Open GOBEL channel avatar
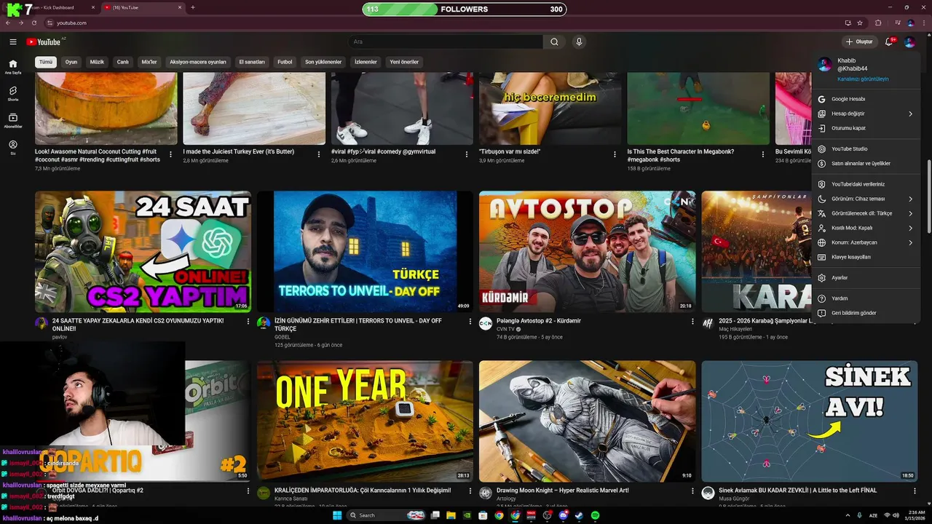 click(x=264, y=323)
